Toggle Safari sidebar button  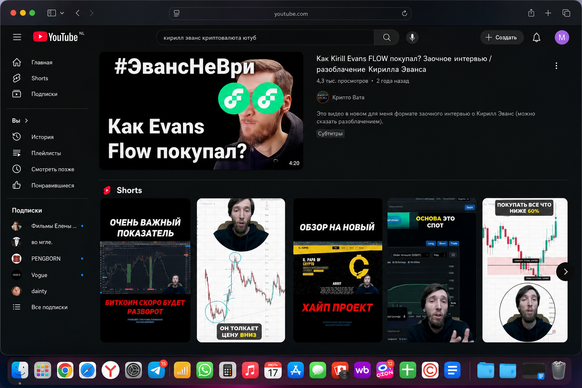tap(52, 13)
